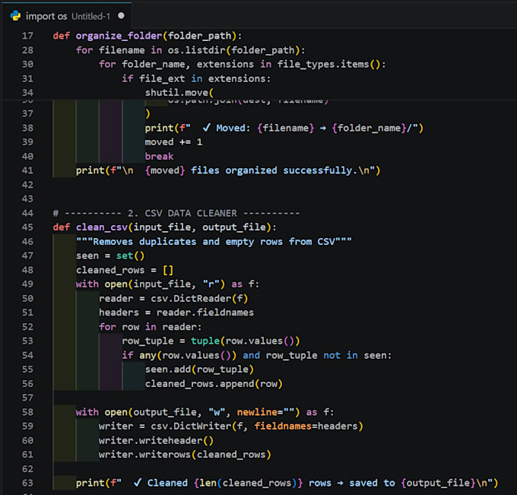
Task: Click the 'cleaned_rows = []' line
Action: [125, 270]
